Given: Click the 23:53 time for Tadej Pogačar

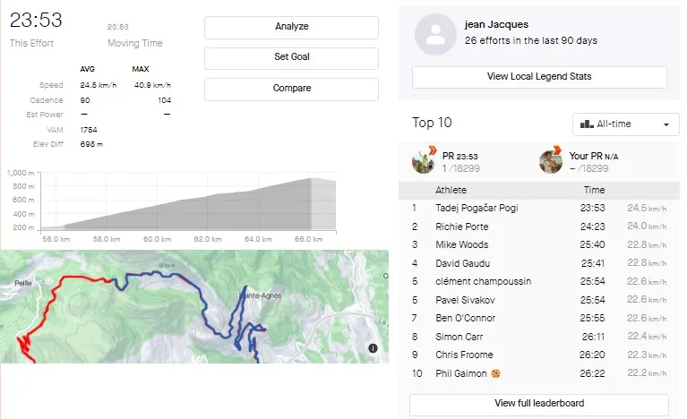Looking at the screenshot, I should pos(592,208).
